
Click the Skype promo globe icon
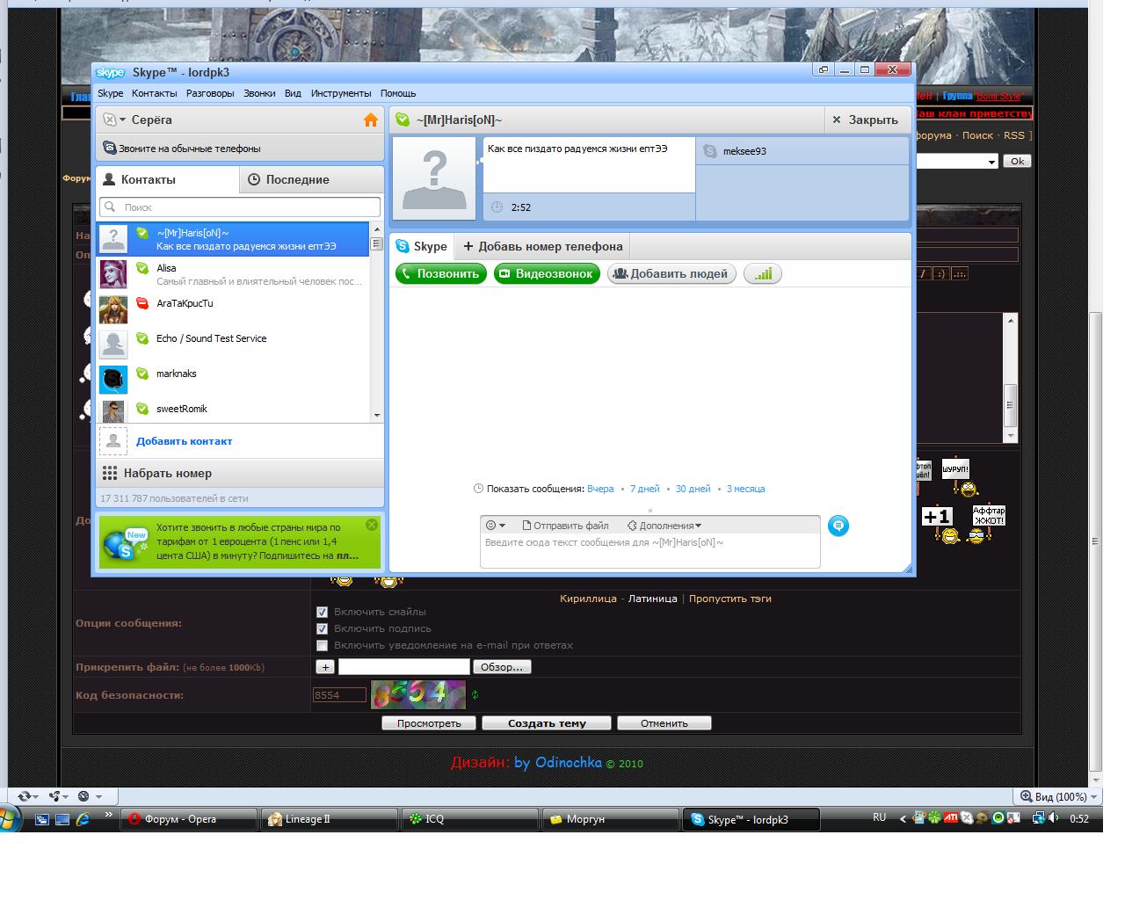124,543
